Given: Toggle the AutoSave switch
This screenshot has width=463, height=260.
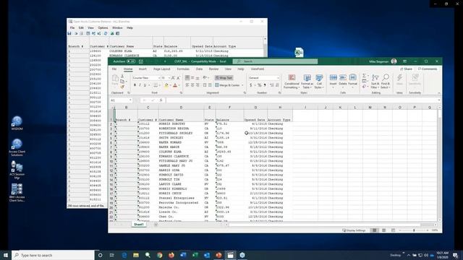Looking at the screenshot, I should 131,61.
